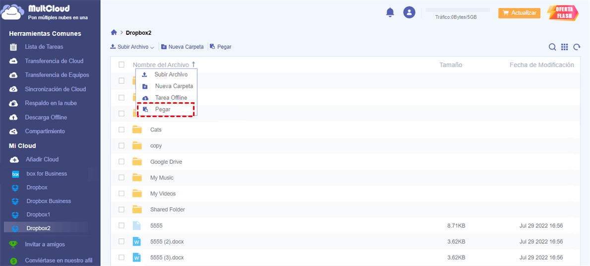Choose Pegar from context menu
The width and height of the screenshot is (590, 266).
pos(166,109)
